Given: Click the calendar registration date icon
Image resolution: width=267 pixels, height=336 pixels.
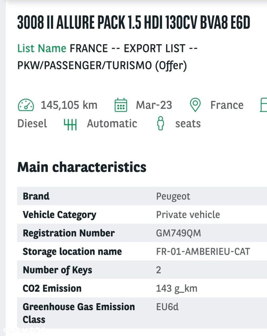Looking at the screenshot, I should [121, 105].
